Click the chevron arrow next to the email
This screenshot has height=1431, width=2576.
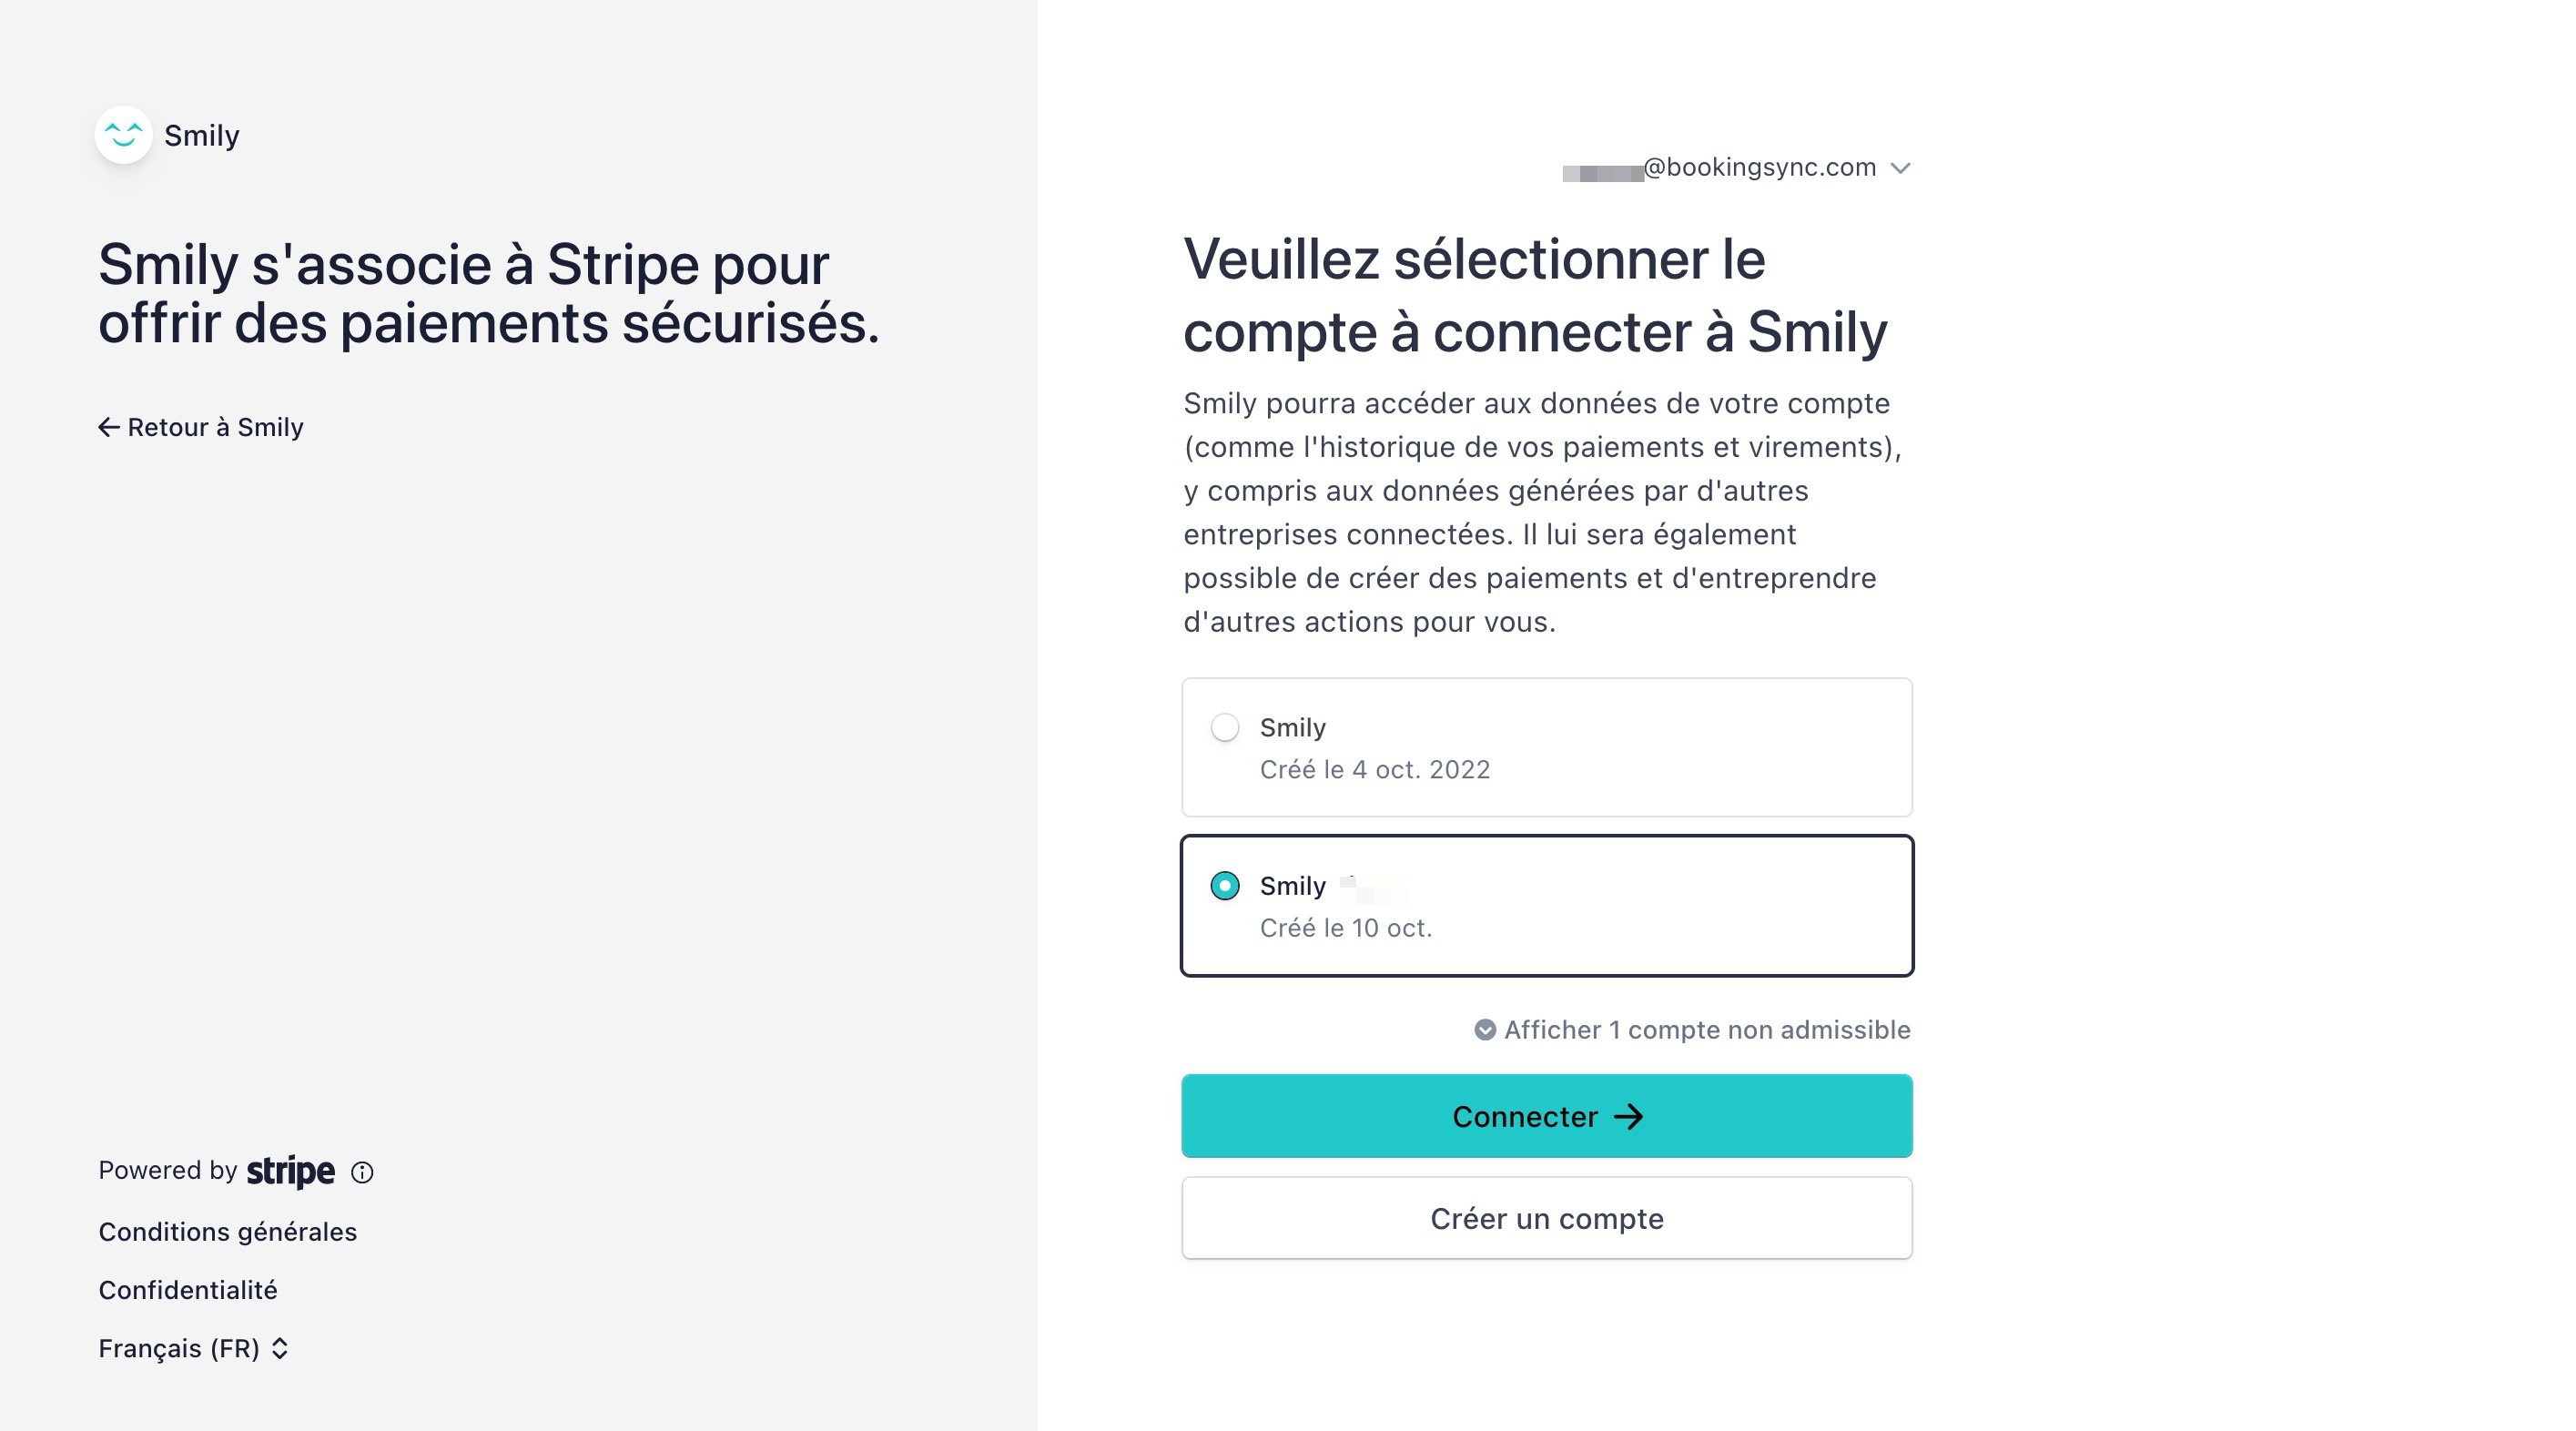coord(1901,168)
